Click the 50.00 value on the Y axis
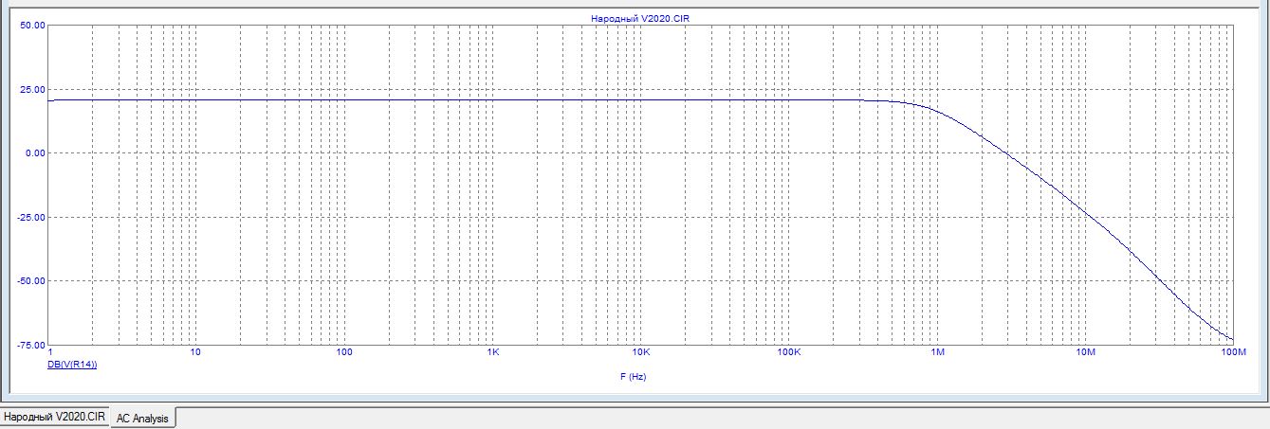The image size is (1270, 429). (x=32, y=26)
